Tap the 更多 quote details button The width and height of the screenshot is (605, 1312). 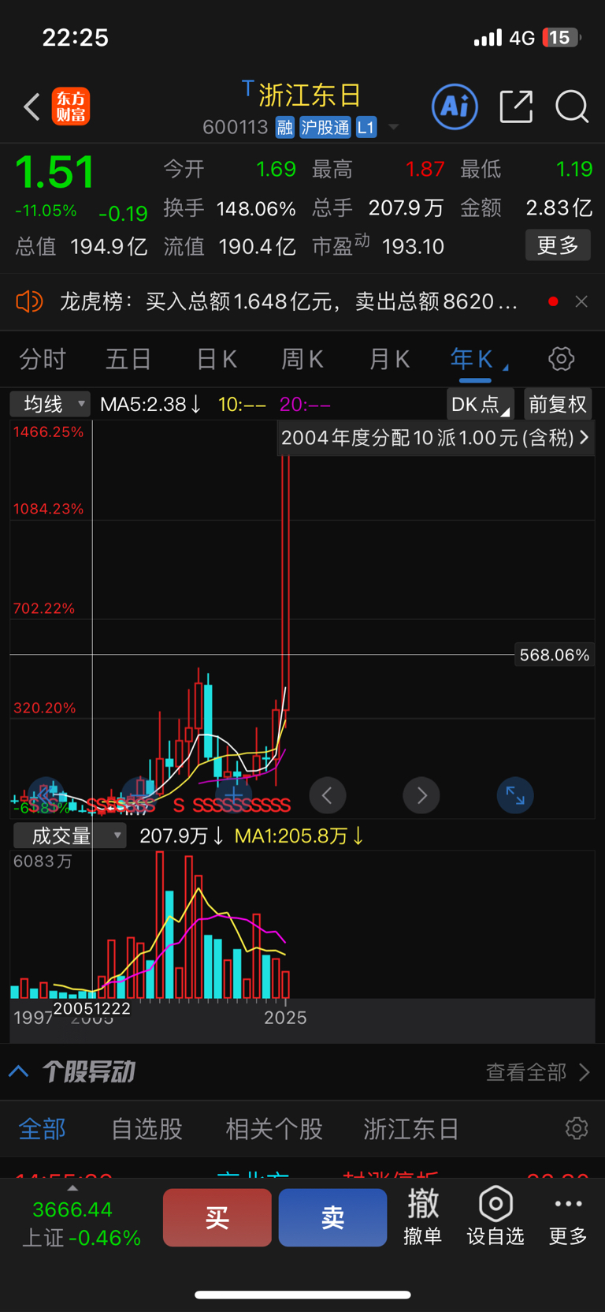click(x=558, y=245)
